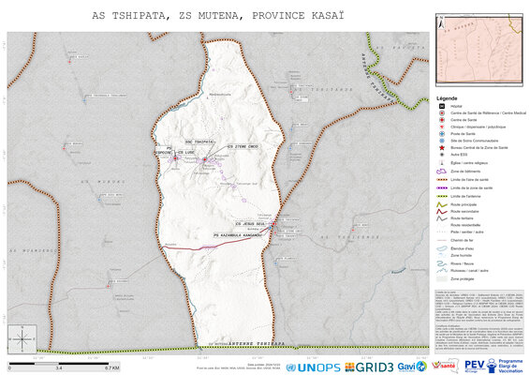
Task: Click the UNOPS logo
Action: pos(313,367)
